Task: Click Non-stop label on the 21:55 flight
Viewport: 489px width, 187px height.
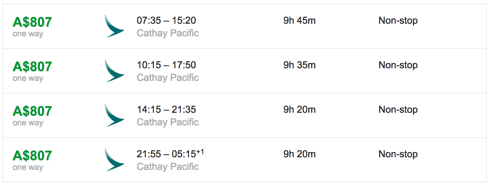Action: pyautogui.click(x=398, y=154)
